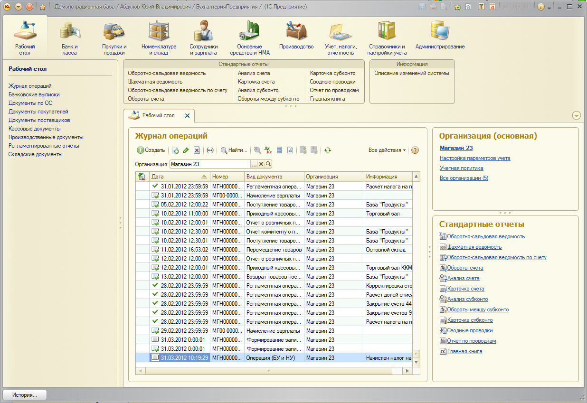Expand the Все действия dropdown
The width and height of the screenshot is (587, 403).
tap(387, 150)
